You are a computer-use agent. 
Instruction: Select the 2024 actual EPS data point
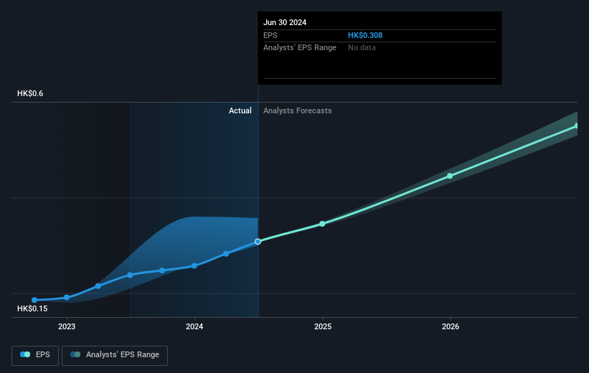click(194, 266)
